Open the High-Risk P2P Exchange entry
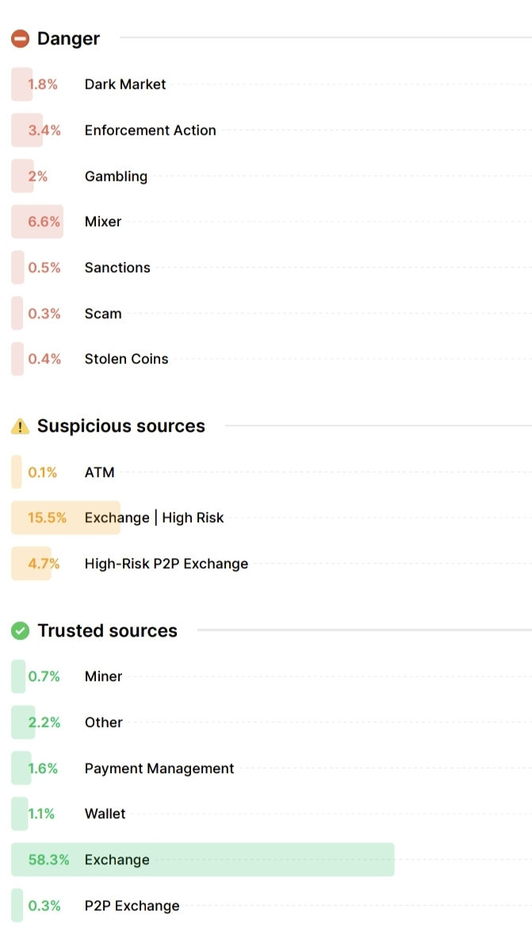 click(x=271, y=564)
